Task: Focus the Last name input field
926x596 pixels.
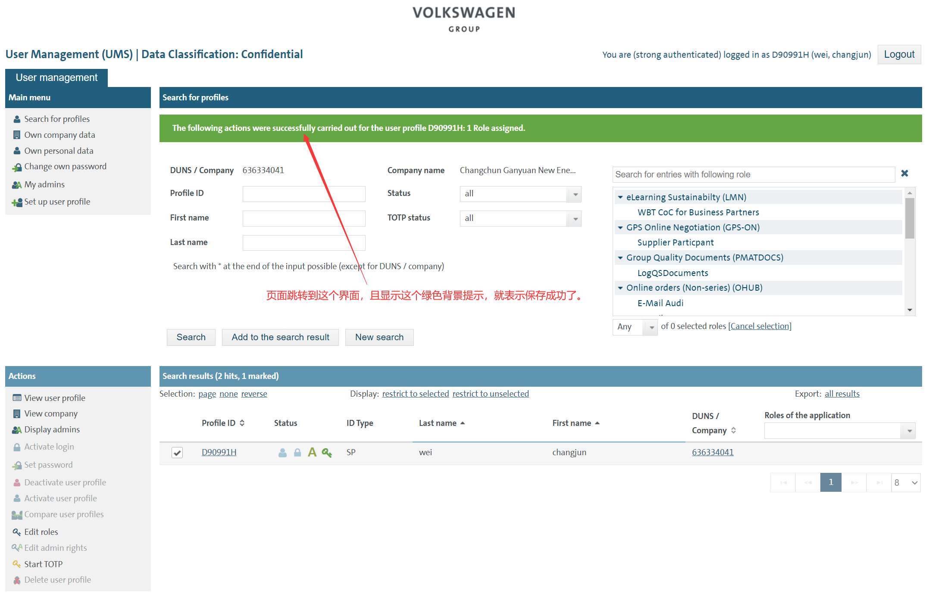Action: [304, 243]
